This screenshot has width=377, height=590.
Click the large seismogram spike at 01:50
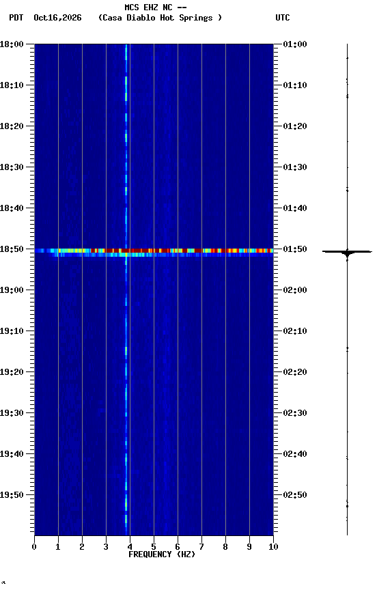[x=347, y=252]
